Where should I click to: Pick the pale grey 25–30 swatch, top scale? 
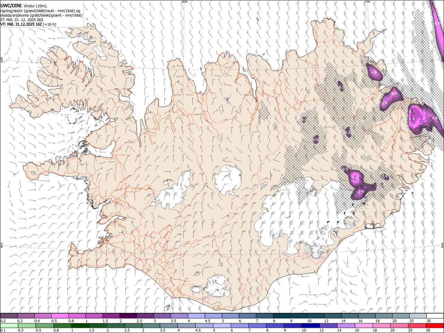click(x=418, y=316)
